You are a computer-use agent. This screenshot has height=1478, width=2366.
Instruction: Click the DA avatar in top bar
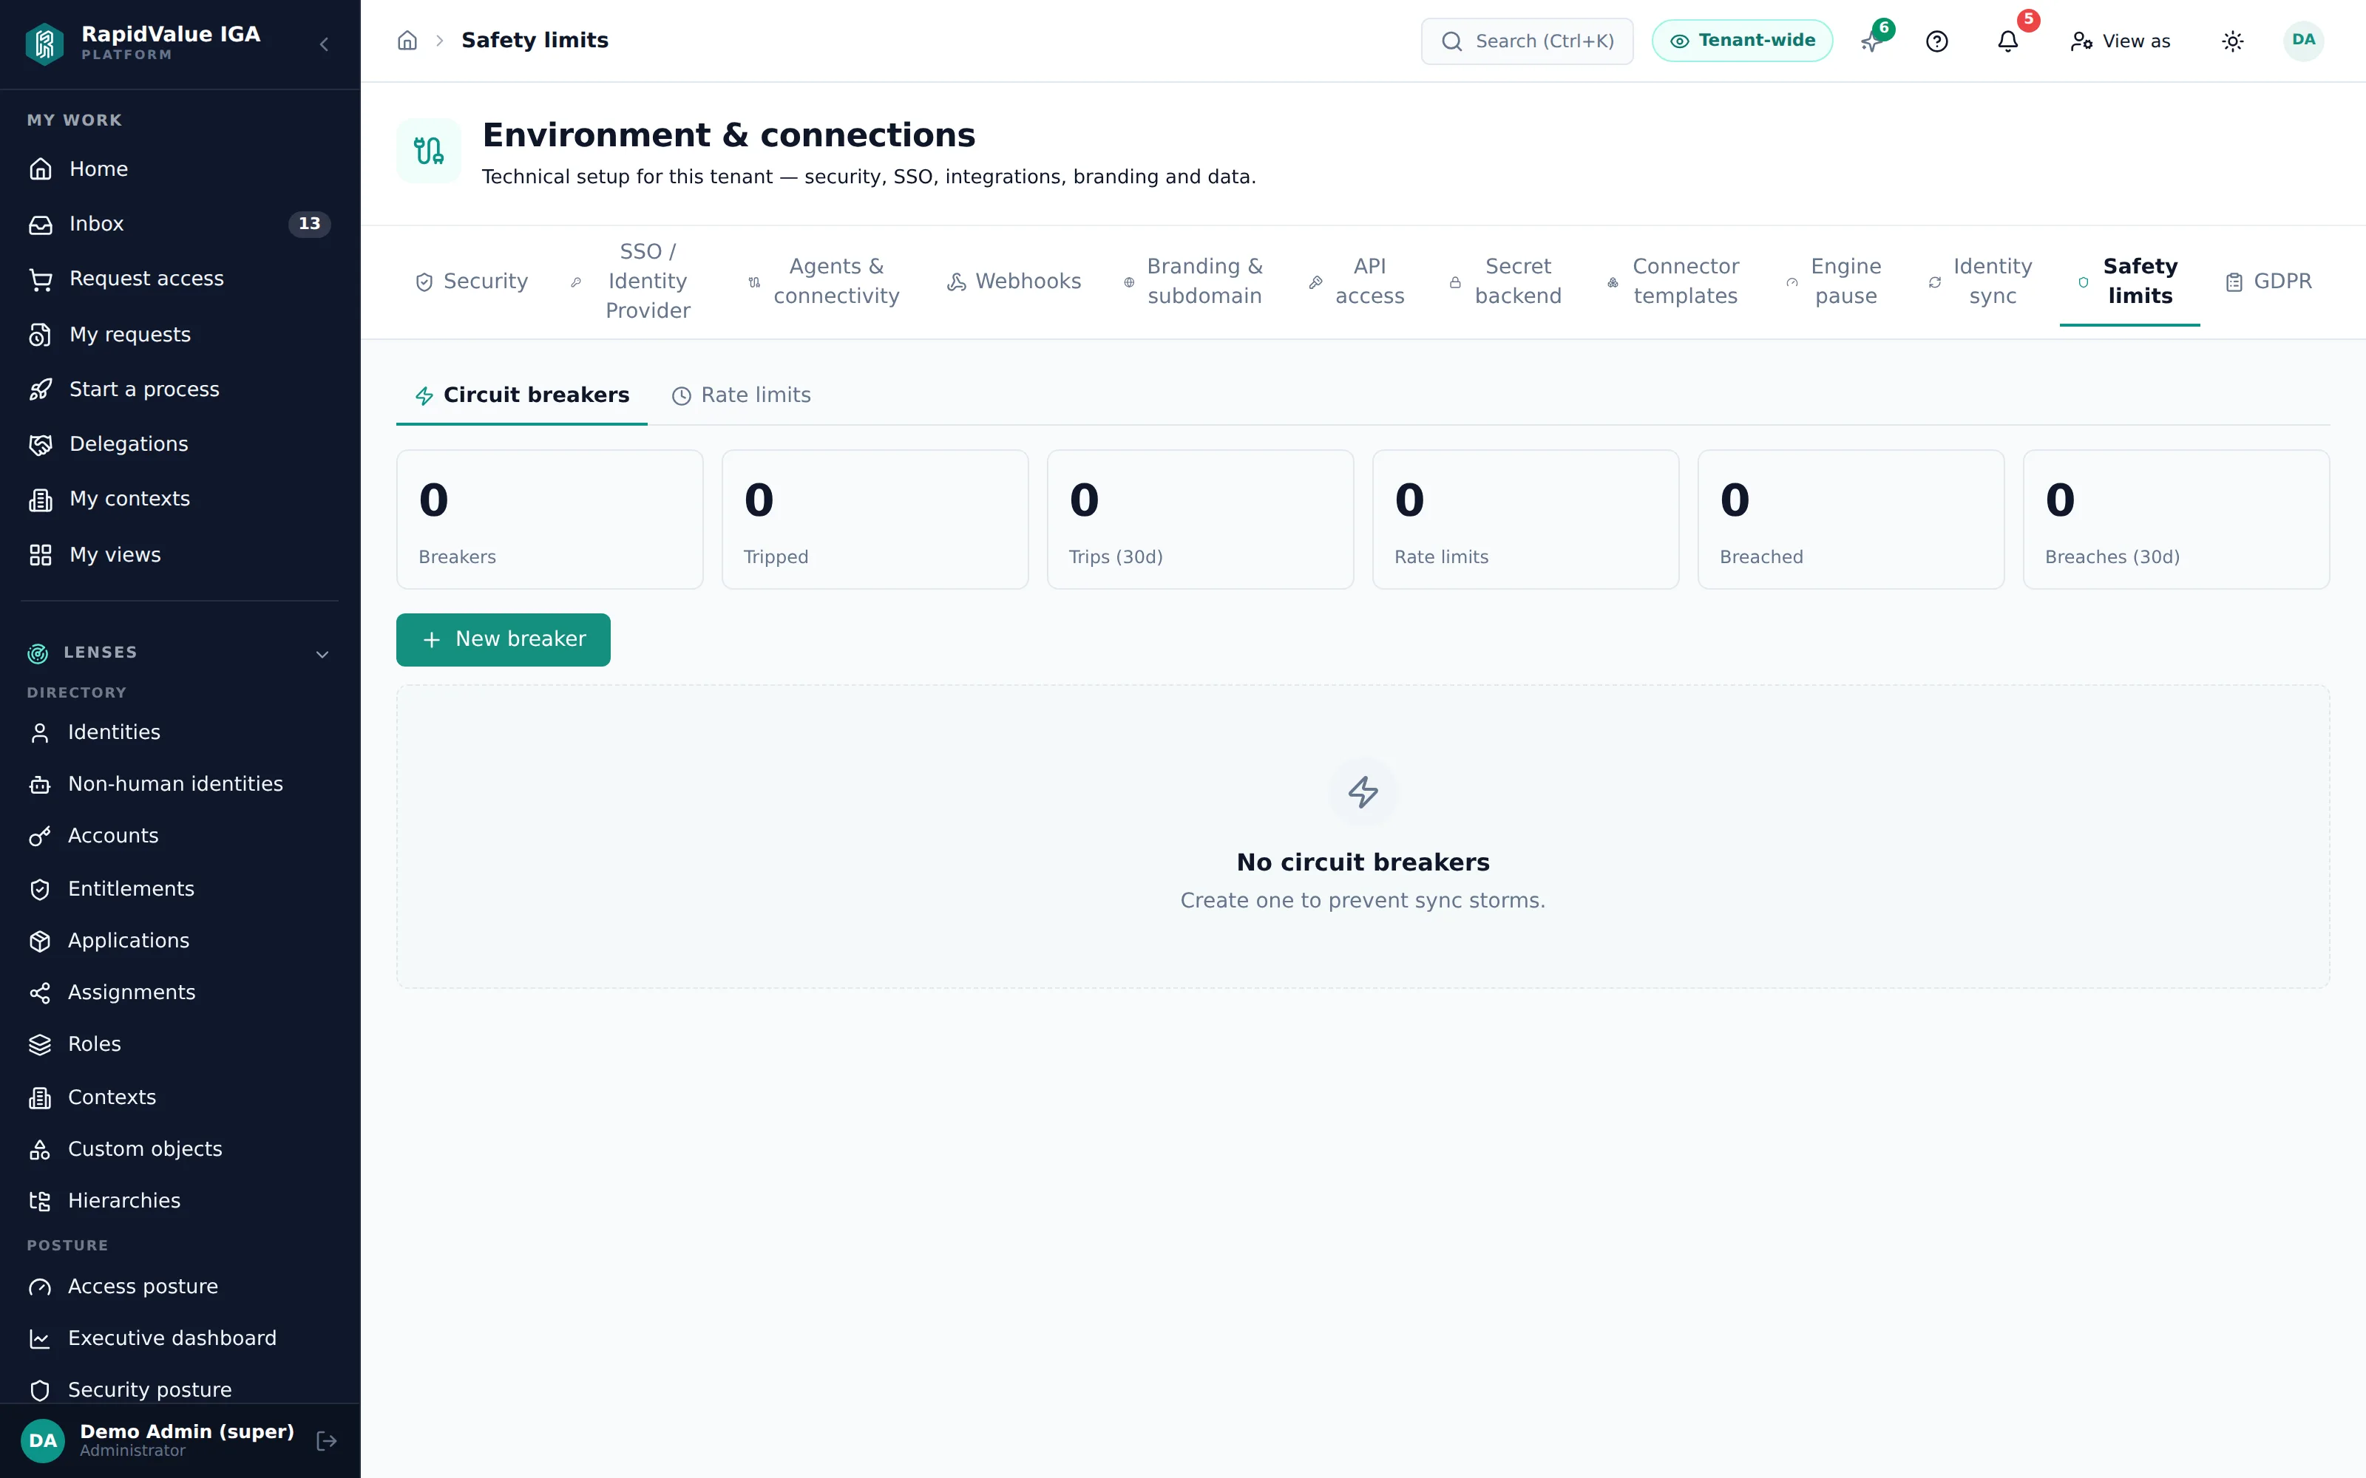[x=2303, y=40]
